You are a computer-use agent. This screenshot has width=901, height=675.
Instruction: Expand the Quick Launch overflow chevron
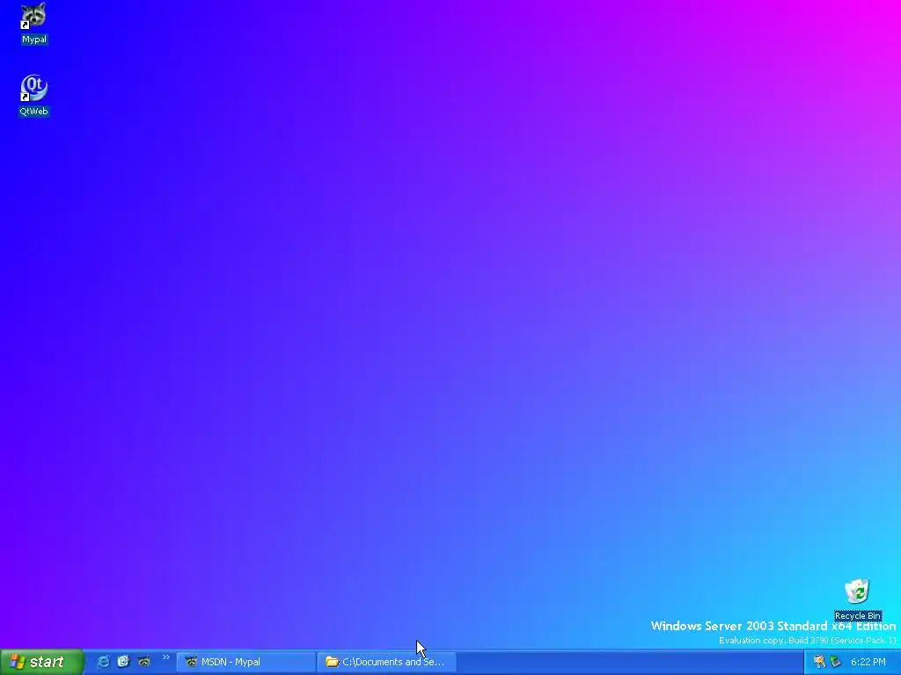point(166,657)
